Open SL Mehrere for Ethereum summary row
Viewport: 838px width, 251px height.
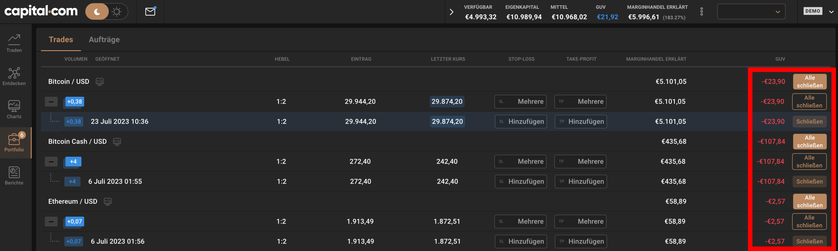tap(520, 221)
